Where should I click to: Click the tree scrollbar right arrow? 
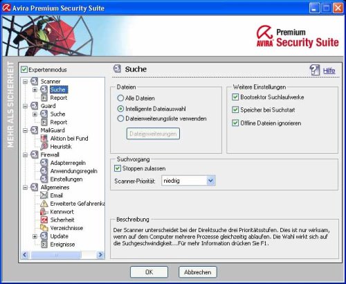pyautogui.click(x=100, y=255)
